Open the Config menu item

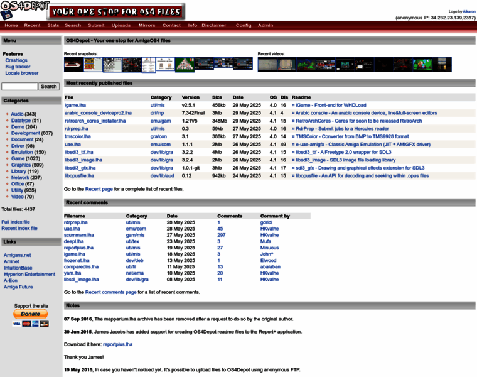coord(244,25)
